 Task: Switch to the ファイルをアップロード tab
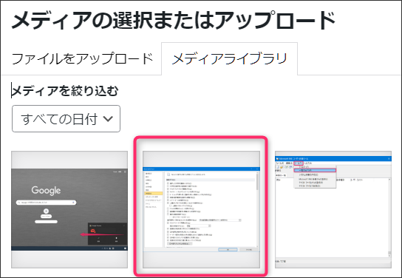[82, 58]
